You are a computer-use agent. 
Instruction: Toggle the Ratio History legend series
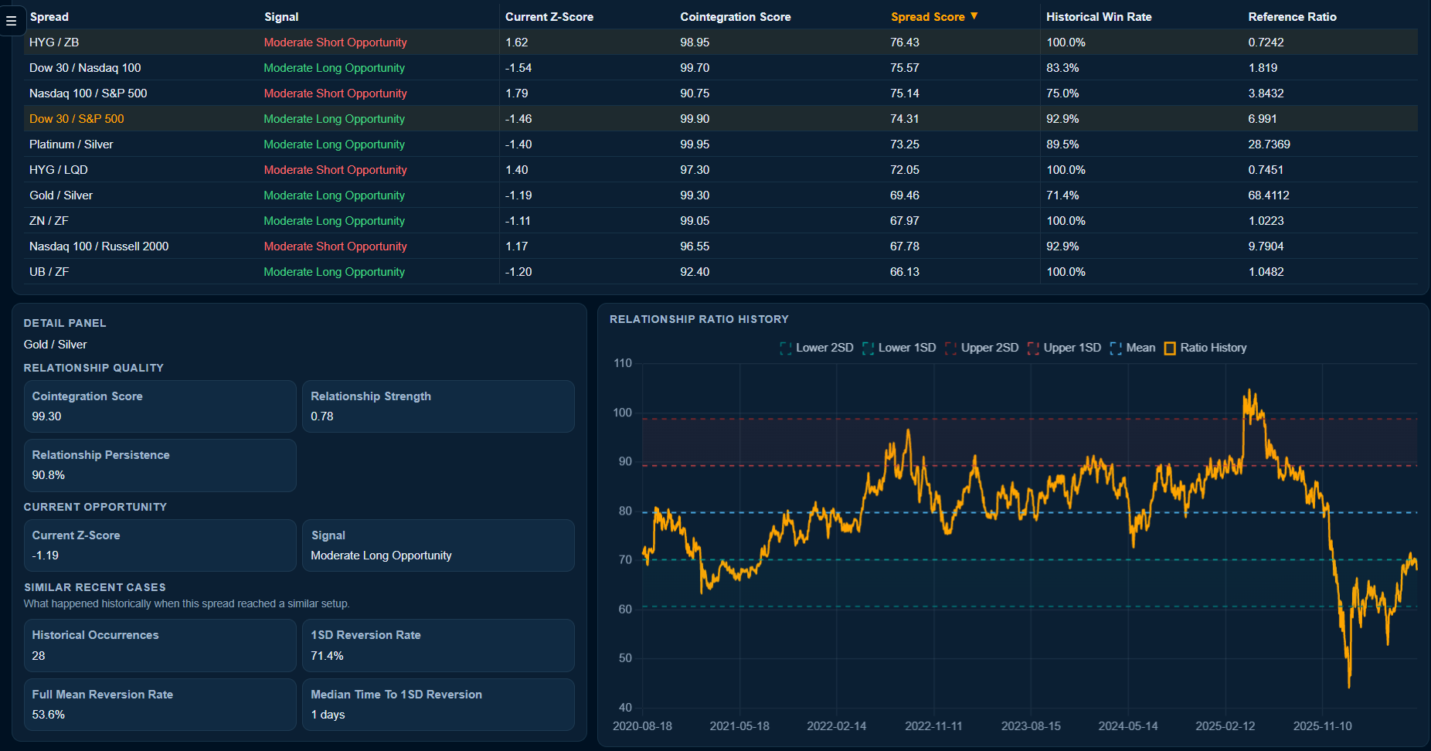[x=1205, y=348]
